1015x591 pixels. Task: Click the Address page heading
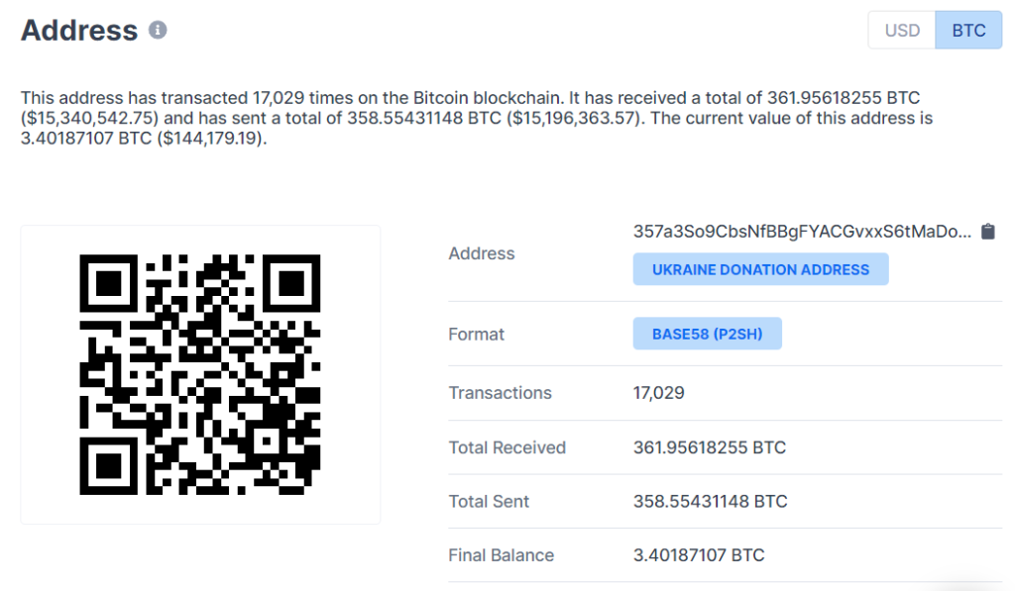click(x=79, y=31)
